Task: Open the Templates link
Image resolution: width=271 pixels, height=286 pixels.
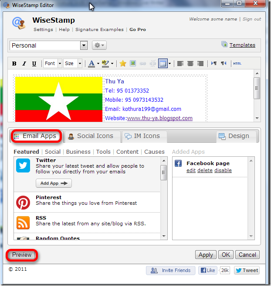Action: (242, 45)
